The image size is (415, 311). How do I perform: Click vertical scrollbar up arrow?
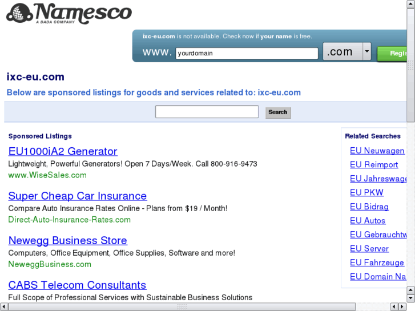point(411,4)
